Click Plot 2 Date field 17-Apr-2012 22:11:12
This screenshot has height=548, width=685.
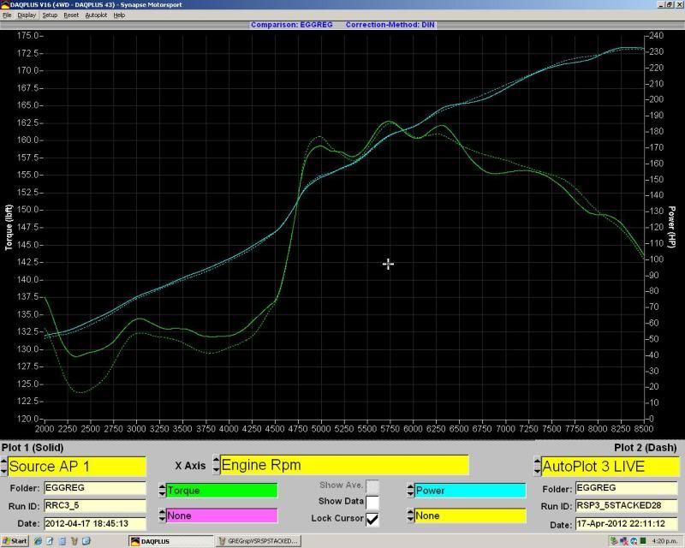(x=626, y=523)
